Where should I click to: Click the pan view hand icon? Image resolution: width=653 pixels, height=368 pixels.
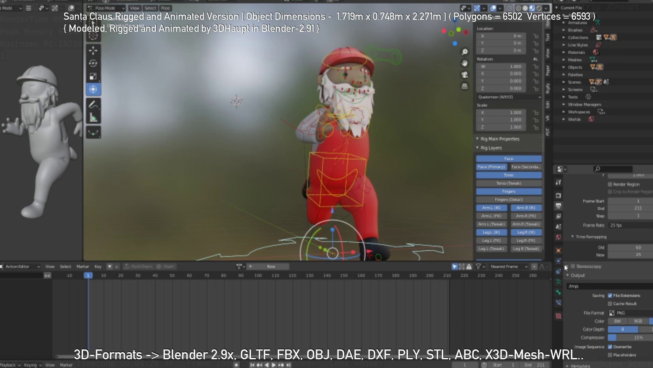click(x=465, y=63)
